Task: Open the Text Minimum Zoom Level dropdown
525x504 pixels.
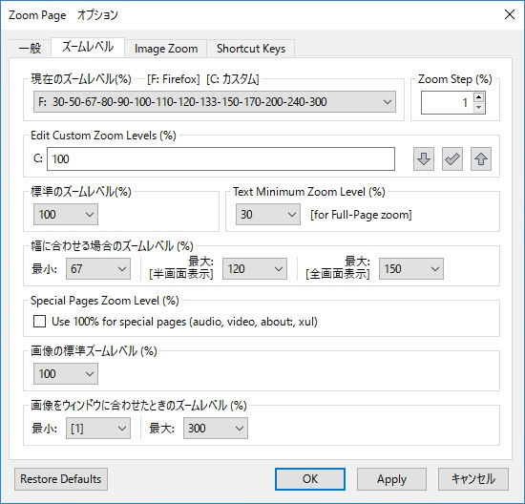Action: [x=268, y=215]
